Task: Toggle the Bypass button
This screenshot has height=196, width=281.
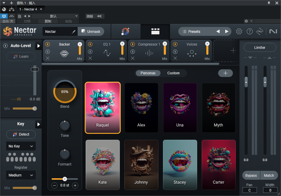Action: (x=251, y=176)
